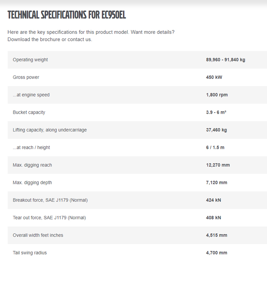The width and height of the screenshot is (267, 285).
Task: Select the 1,800 rpm value
Action: [x=217, y=95]
